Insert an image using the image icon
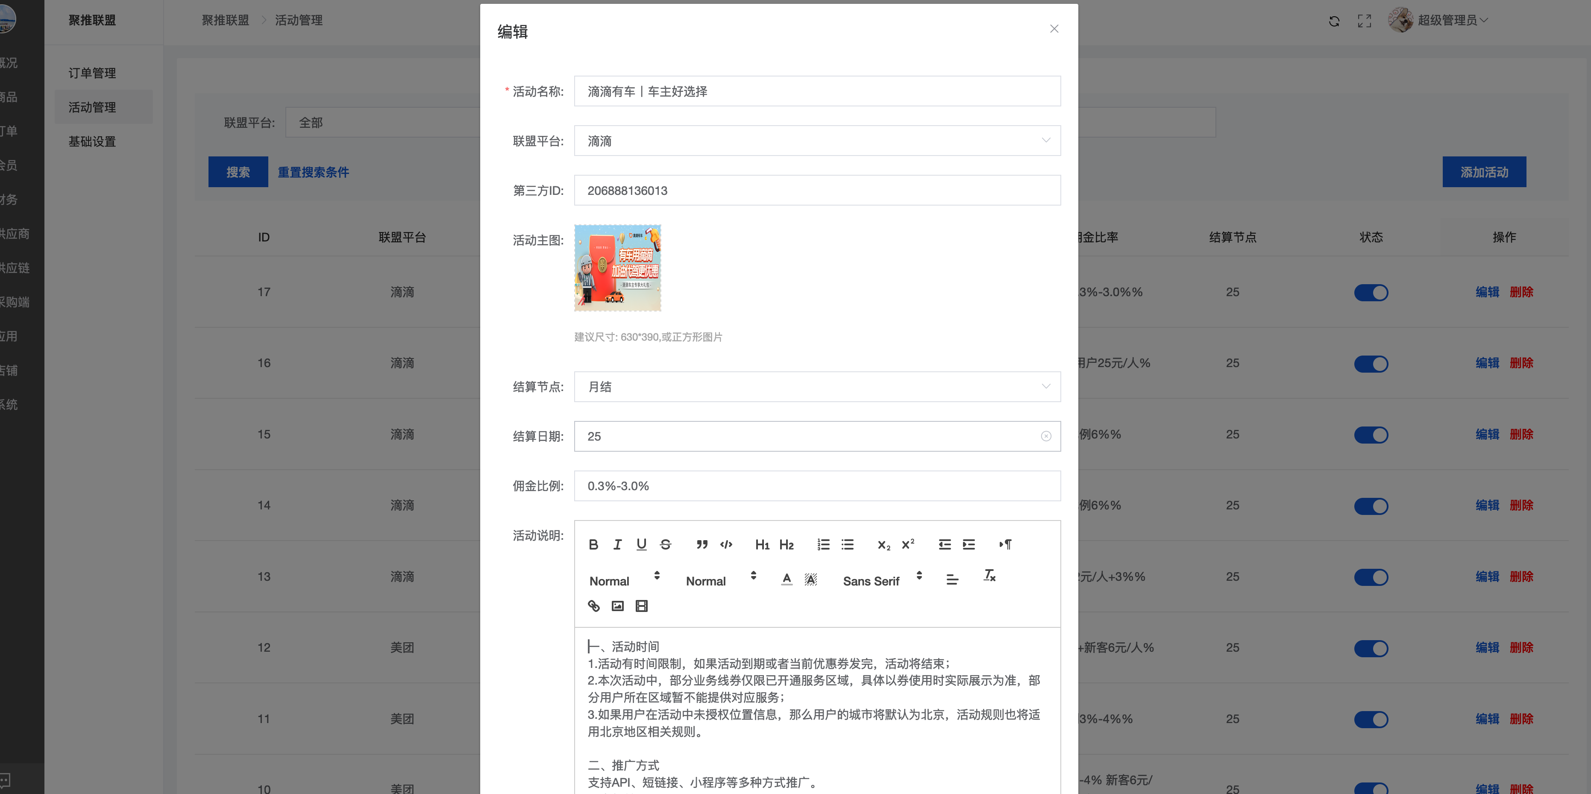Screen dimensions: 1591x794 tap(618, 606)
